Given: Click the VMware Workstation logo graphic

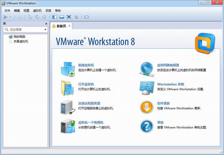Looking at the screenshot, I should coord(205,43).
